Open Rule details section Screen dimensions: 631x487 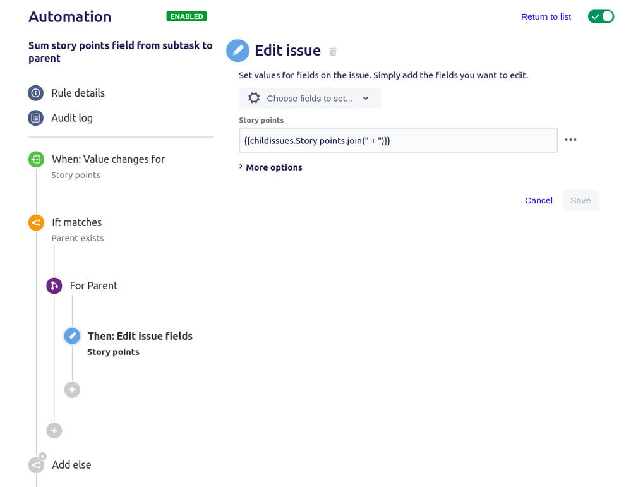tap(78, 93)
